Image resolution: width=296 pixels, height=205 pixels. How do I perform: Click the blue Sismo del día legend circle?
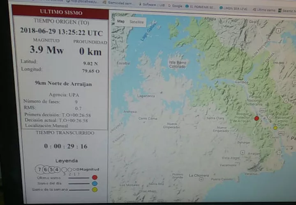point(95,183)
